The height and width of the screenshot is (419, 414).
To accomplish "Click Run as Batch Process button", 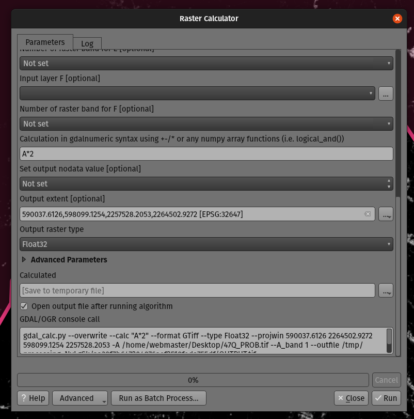I will [158, 398].
